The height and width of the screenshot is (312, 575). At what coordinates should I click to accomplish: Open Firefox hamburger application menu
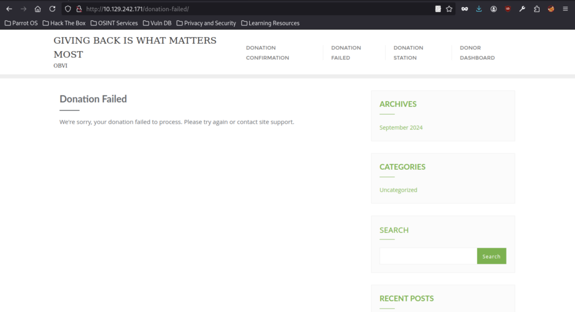click(x=565, y=9)
